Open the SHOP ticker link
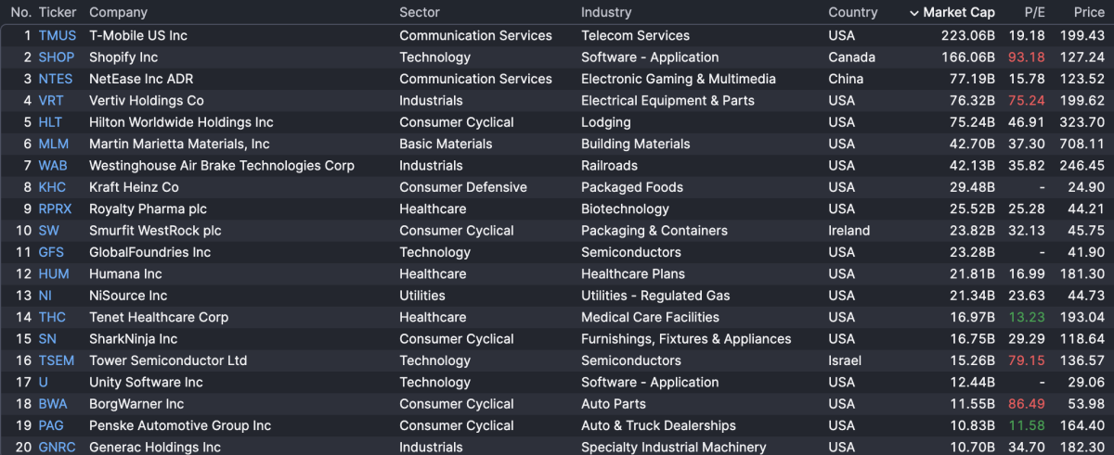Screen dimensions: 1114x455 point(57,57)
